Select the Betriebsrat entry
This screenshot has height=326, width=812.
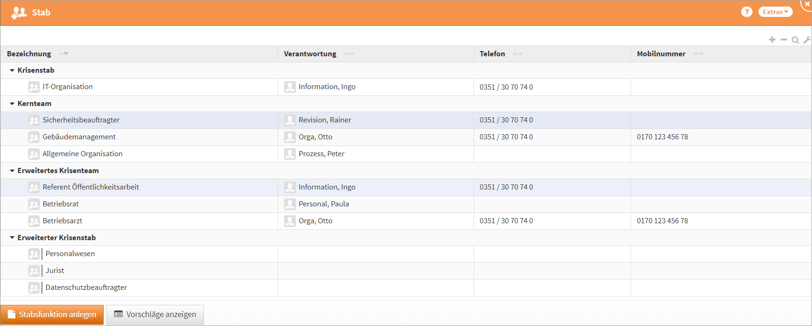pyautogui.click(x=60, y=204)
